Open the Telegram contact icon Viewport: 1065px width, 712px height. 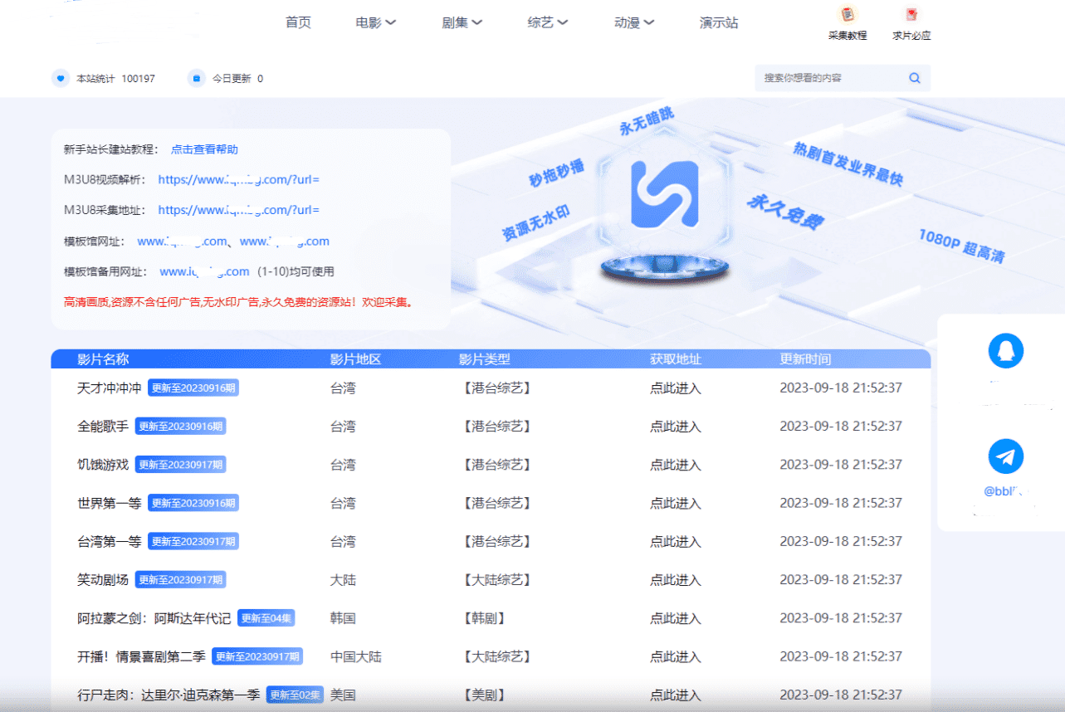pyautogui.click(x=1005, y=456)
